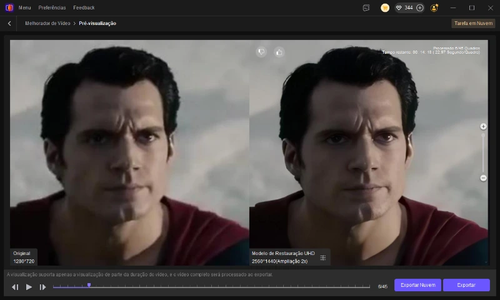Click the timeline playhead marker

(x=89, y=285)
